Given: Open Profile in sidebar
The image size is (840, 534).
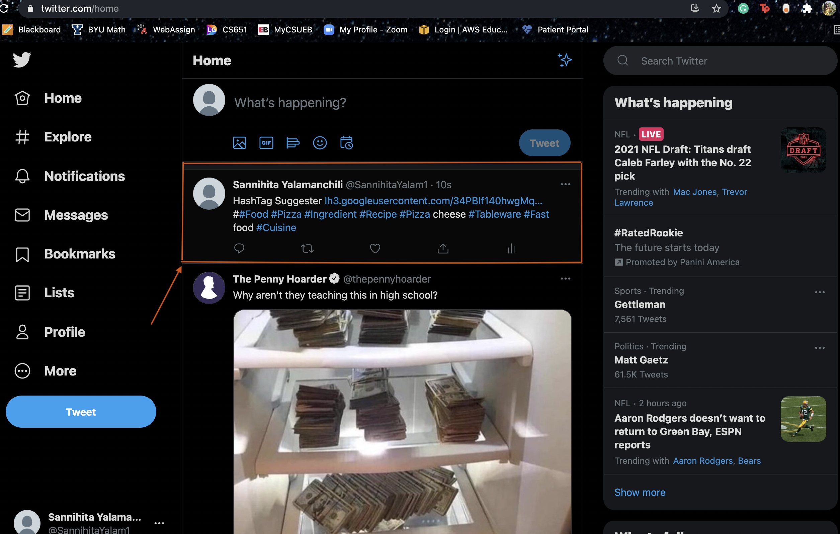Looking at the screenshot, I should [50, 332].
